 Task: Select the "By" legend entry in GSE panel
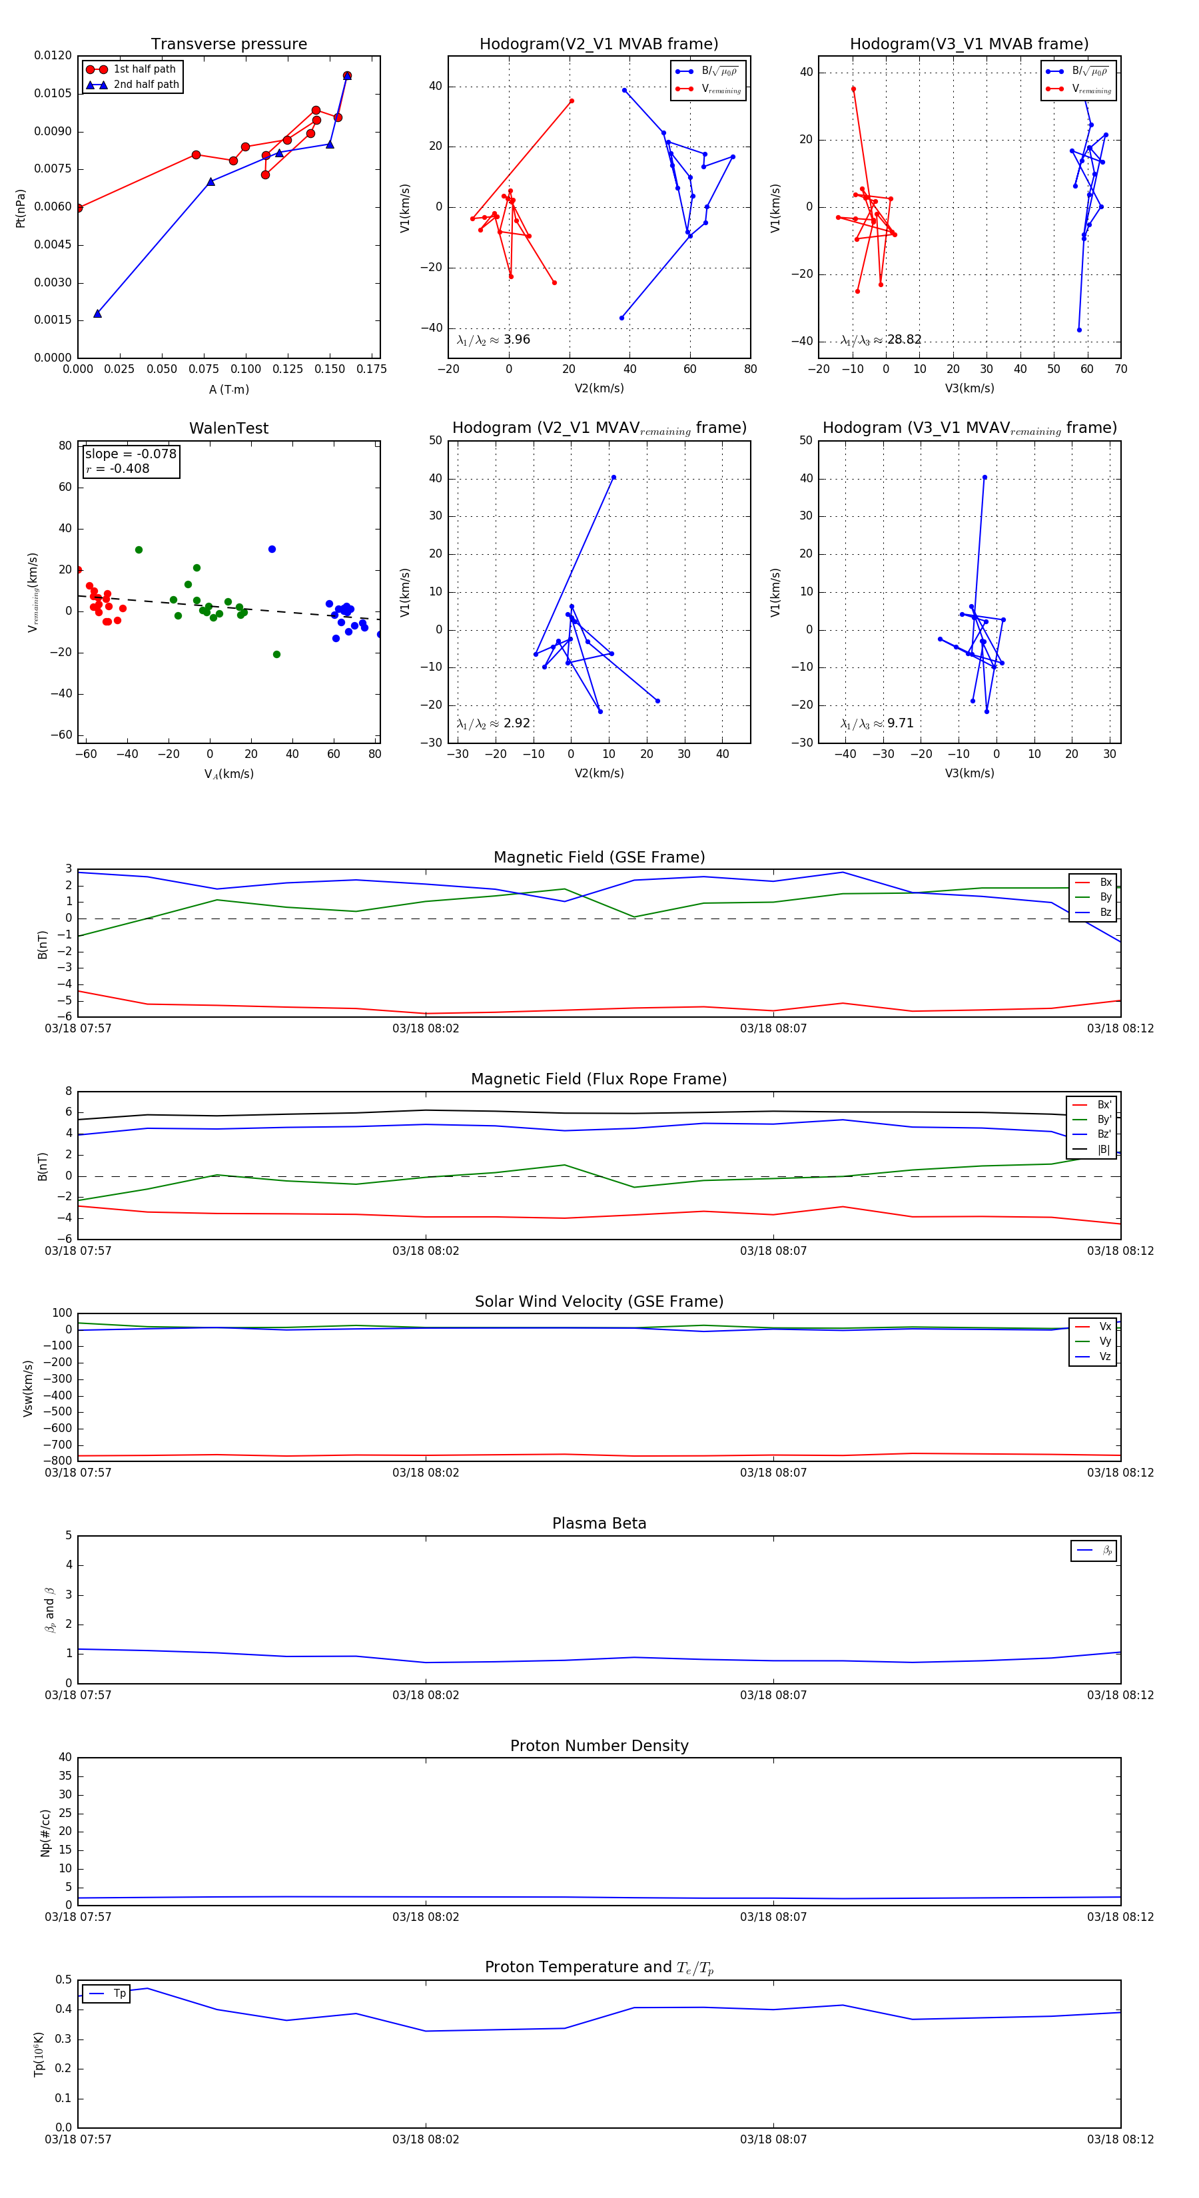click(1094, 898)
